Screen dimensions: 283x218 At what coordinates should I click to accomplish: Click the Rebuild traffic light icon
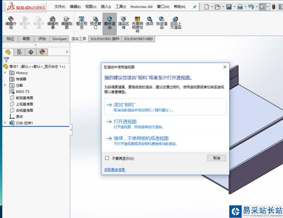[274, 7]
